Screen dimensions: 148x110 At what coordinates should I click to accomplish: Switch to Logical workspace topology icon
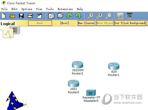coord(8,34)
